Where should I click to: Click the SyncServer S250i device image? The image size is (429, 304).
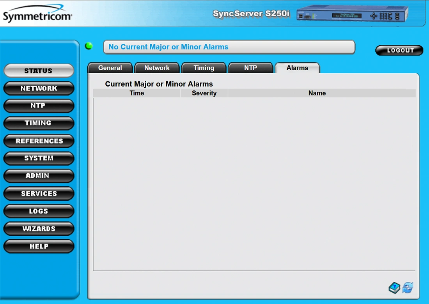(x=353, y=14)
